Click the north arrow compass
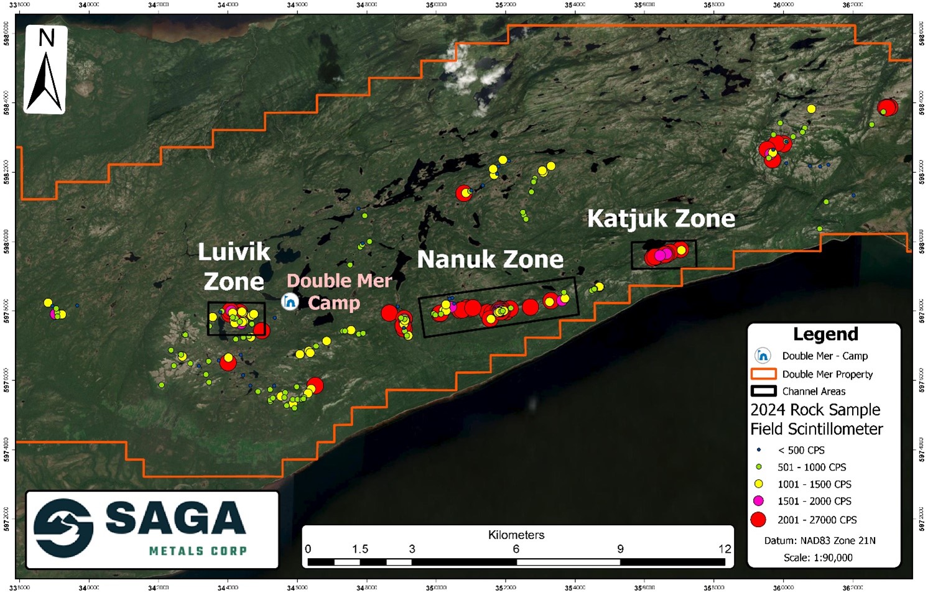Viewport: 928px width, 593px height. click(x=45, y=68)
